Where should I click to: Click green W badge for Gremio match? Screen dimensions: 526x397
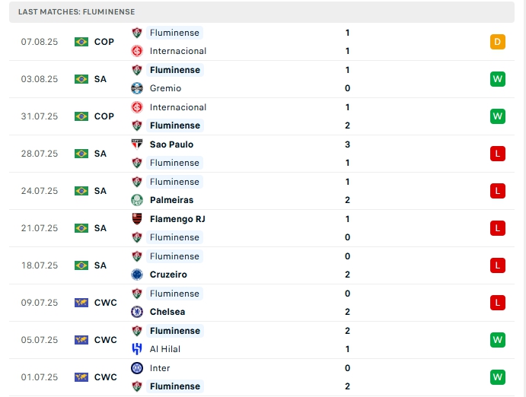497,79
